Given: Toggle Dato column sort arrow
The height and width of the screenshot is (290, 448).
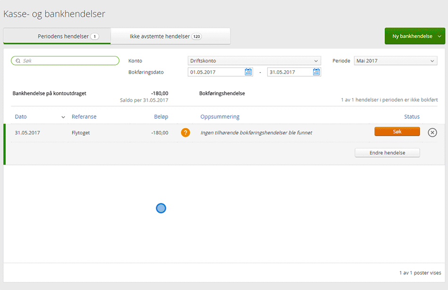Looking at the screenshot, I should pos(63,117).
